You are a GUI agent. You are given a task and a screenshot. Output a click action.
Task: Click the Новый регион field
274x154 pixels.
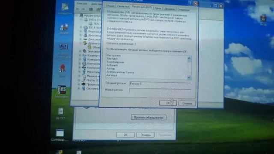[160, 90]
